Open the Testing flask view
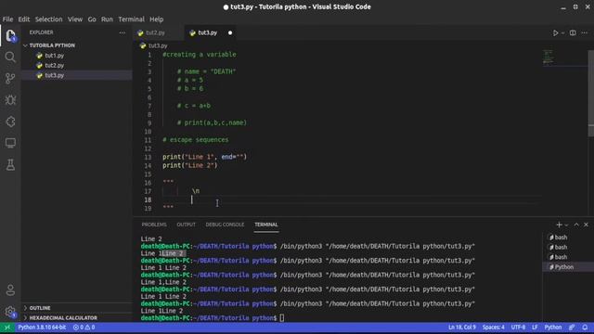Image resolution: width=594 pixels, height=334 pixels. tap(10, 165)
